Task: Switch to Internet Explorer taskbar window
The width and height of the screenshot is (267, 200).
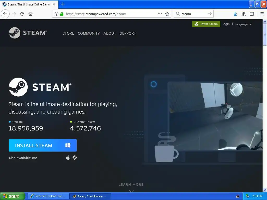Action: click(48, 196)
